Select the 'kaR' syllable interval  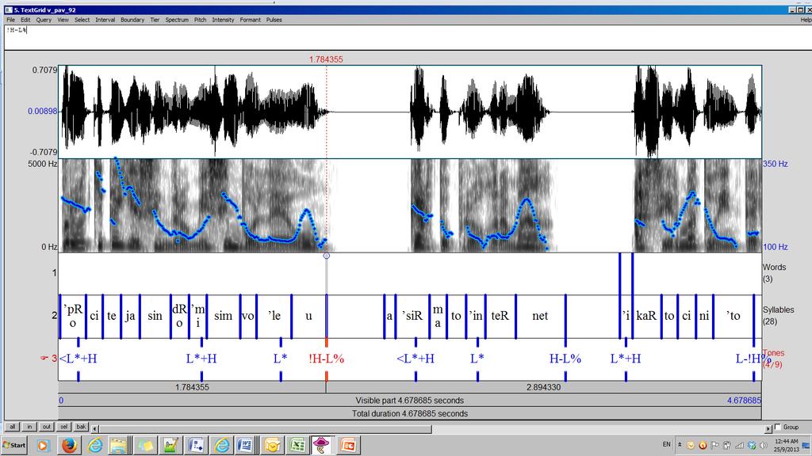[646, 316]
